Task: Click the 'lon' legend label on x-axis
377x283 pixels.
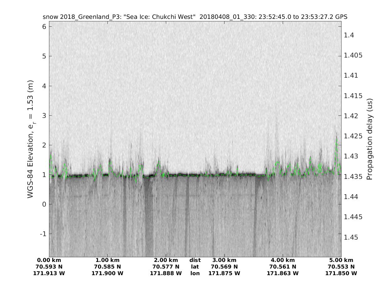Action: pyautogui.click(x=195, y=273)
